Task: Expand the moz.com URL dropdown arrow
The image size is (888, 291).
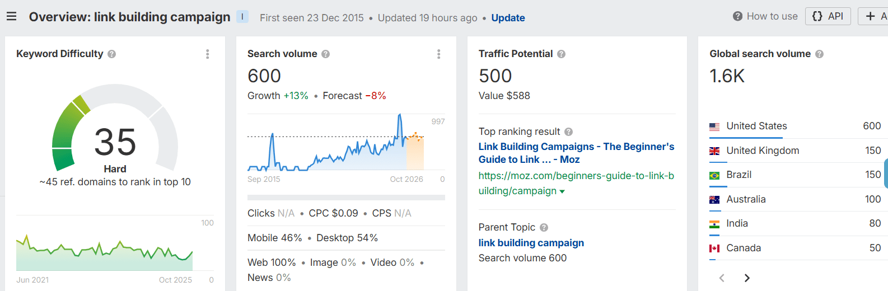Action: click(562, 192)
